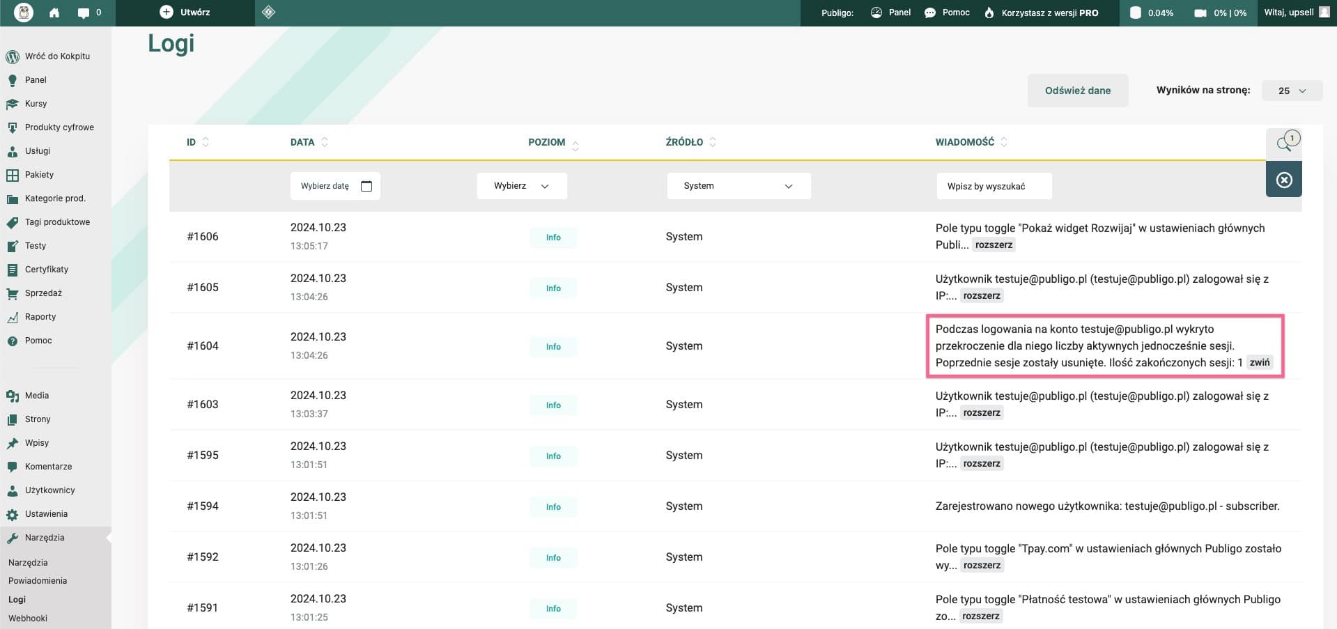This screenshot has width=1337, height=629.
Task: Open Kursy in the sidebar
Action: click(36, 104)
